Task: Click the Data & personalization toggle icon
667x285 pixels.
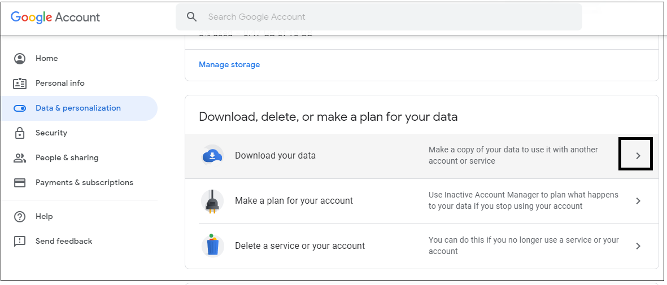Action: click(x=20, y=108)
